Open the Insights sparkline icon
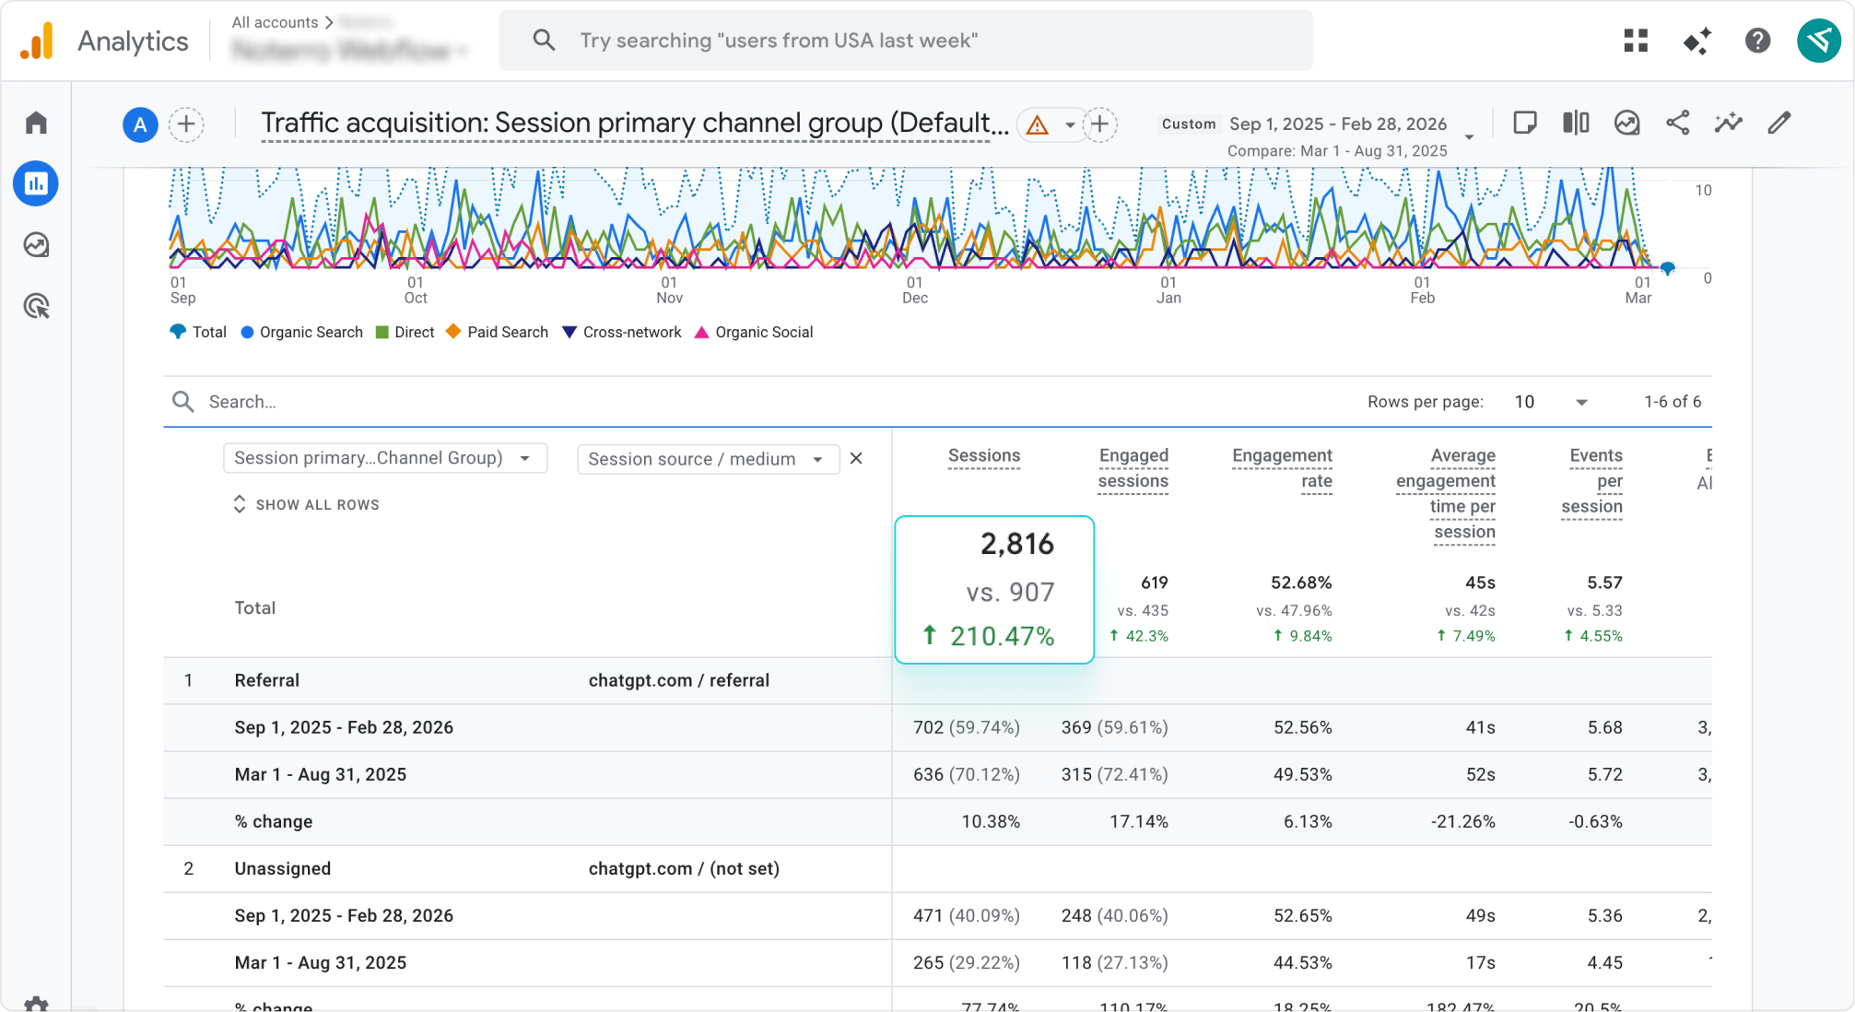 [x=1728, y=124]
